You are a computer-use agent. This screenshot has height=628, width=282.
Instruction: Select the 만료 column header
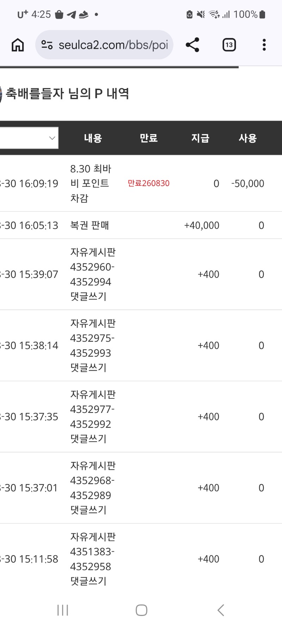click(149, 138)
